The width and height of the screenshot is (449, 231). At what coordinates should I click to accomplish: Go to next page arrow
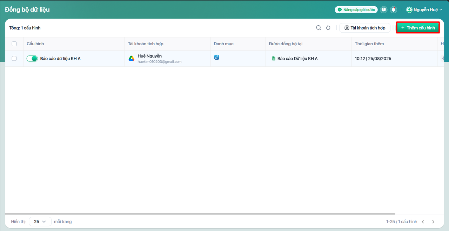(x=433, y=222)
